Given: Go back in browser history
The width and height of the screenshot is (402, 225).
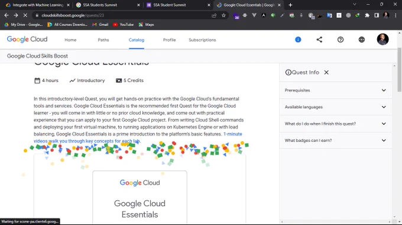Looking at the screenshot, I should (7, 15).
